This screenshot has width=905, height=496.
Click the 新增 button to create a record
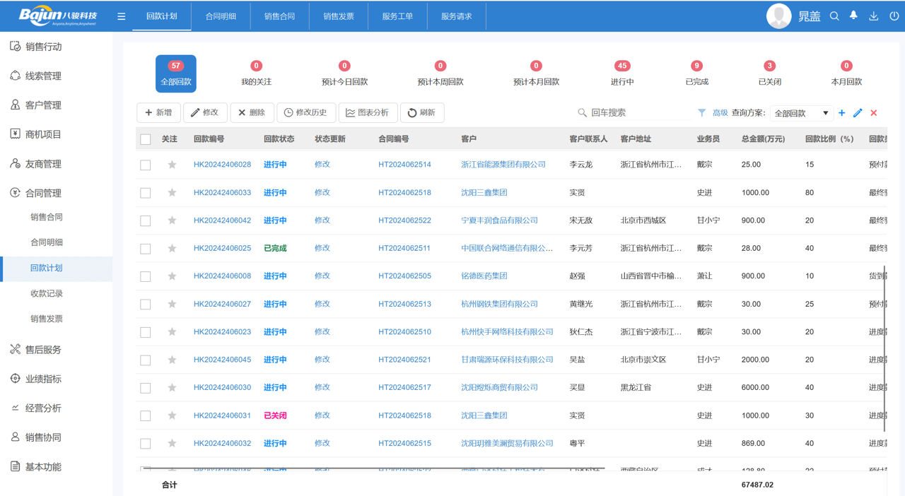tap(158, 112)
